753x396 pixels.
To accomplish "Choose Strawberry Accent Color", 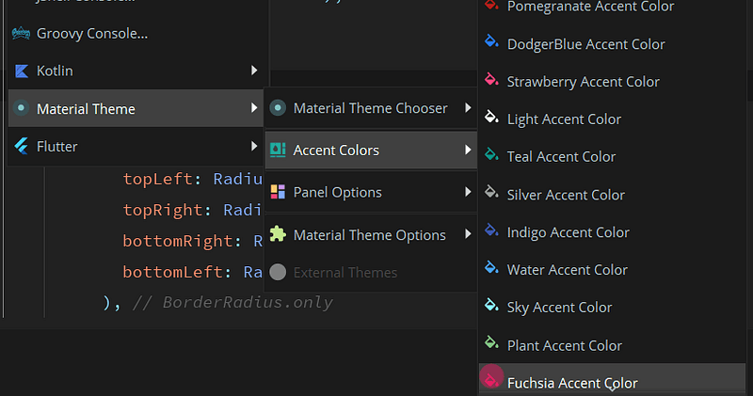I will pos(612,82).
